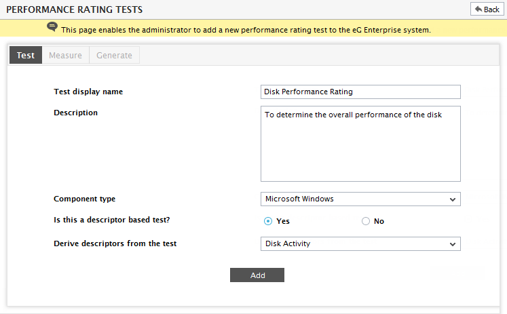
Task: Open the Measure tab
Action: tap(65, 55)
